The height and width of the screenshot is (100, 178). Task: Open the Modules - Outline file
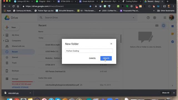point(53,58)
